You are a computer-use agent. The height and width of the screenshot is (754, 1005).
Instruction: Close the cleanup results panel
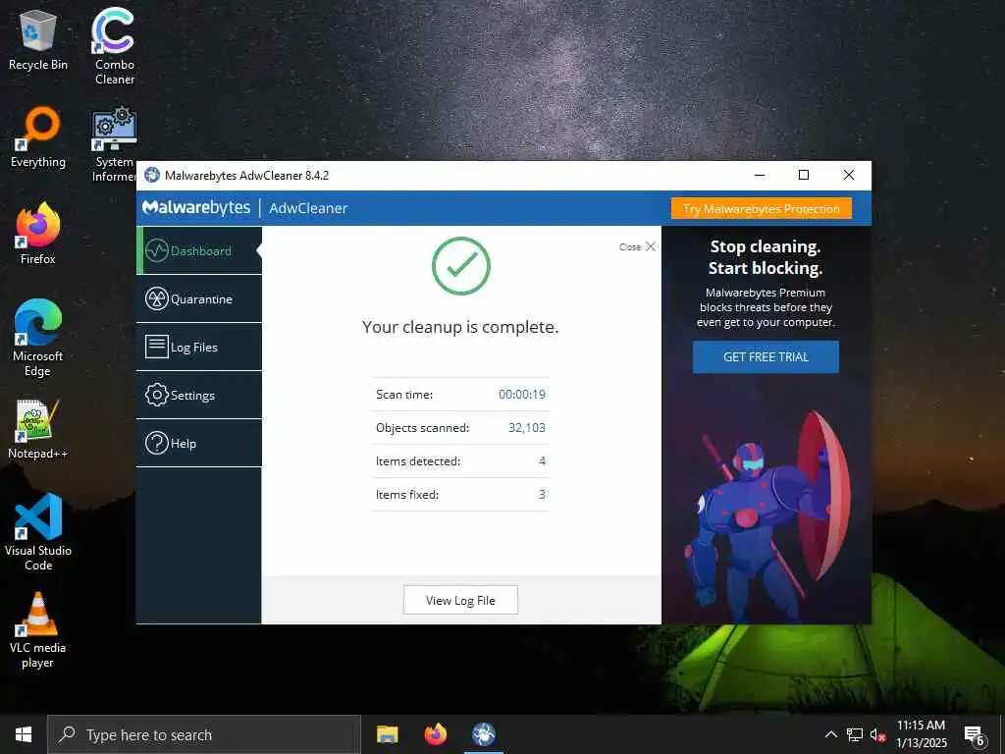point(637,246)
